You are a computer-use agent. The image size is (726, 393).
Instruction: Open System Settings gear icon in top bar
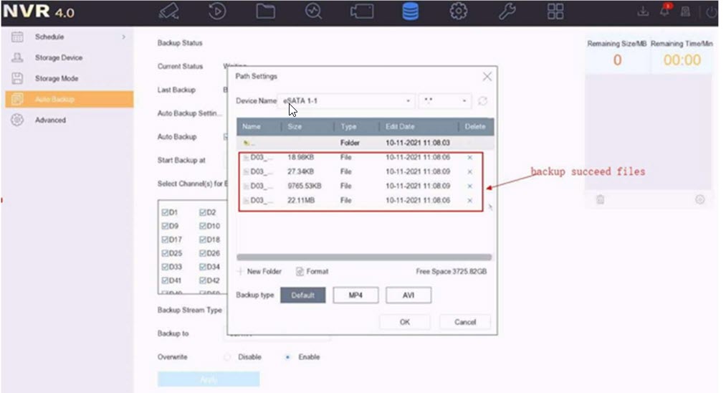(459, 12)
